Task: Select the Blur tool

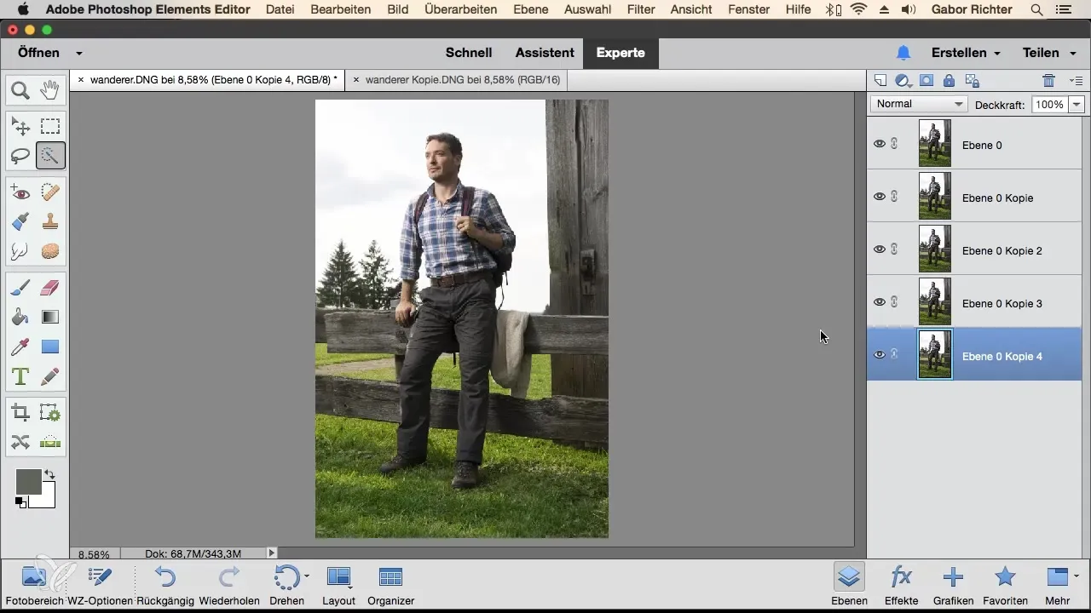Action: (20, 252)
